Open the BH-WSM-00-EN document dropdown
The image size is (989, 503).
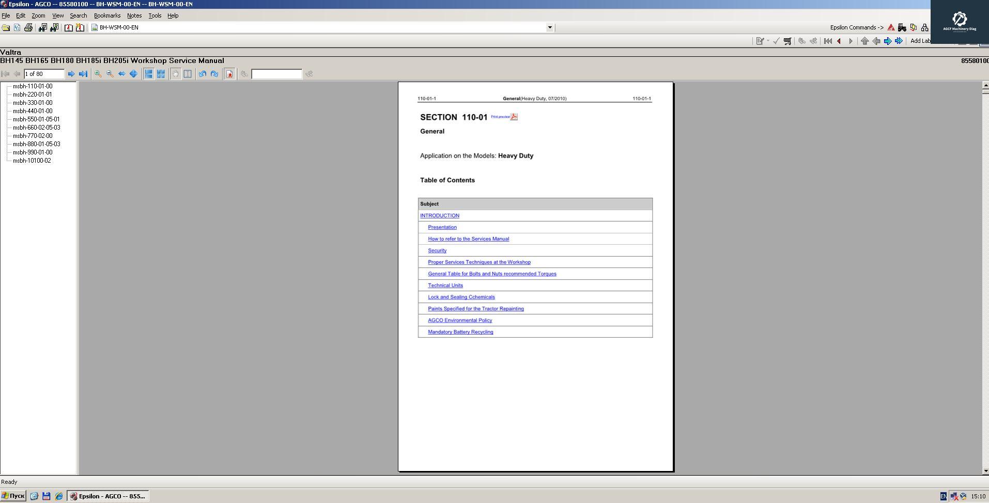(x=549, y=27)
